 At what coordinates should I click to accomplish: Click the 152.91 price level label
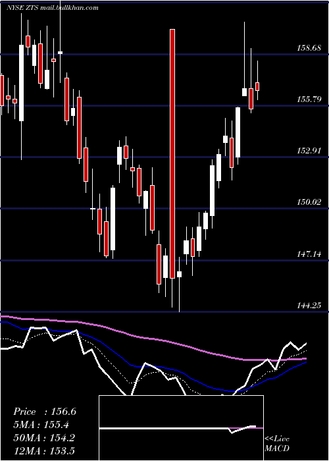[309, 151]
